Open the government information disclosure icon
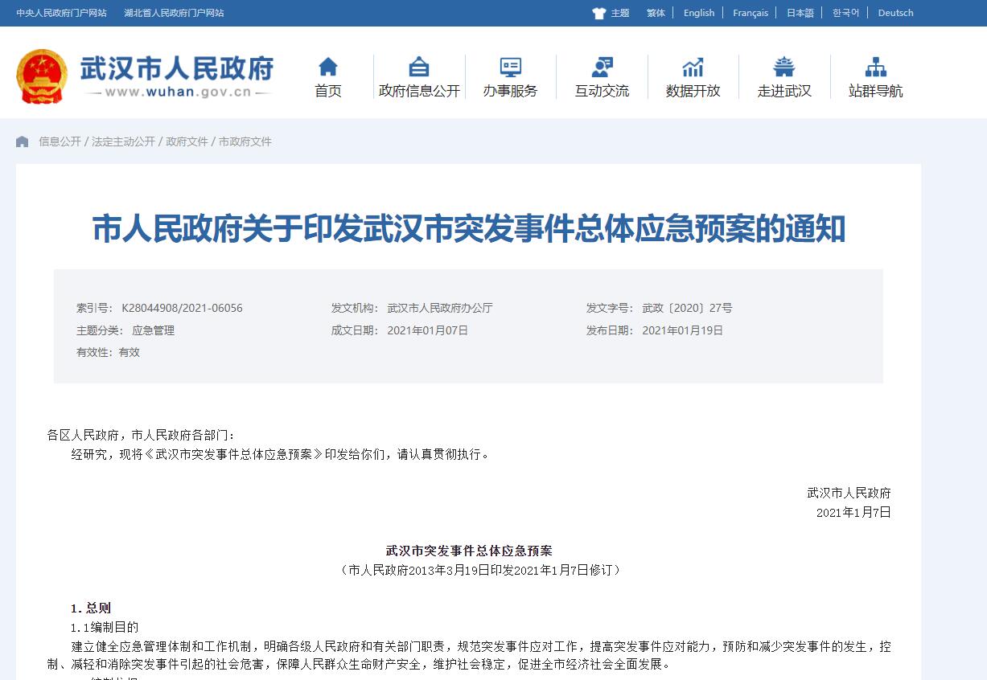The width and height of the screenshot is (987, 680). coord(419,67)
